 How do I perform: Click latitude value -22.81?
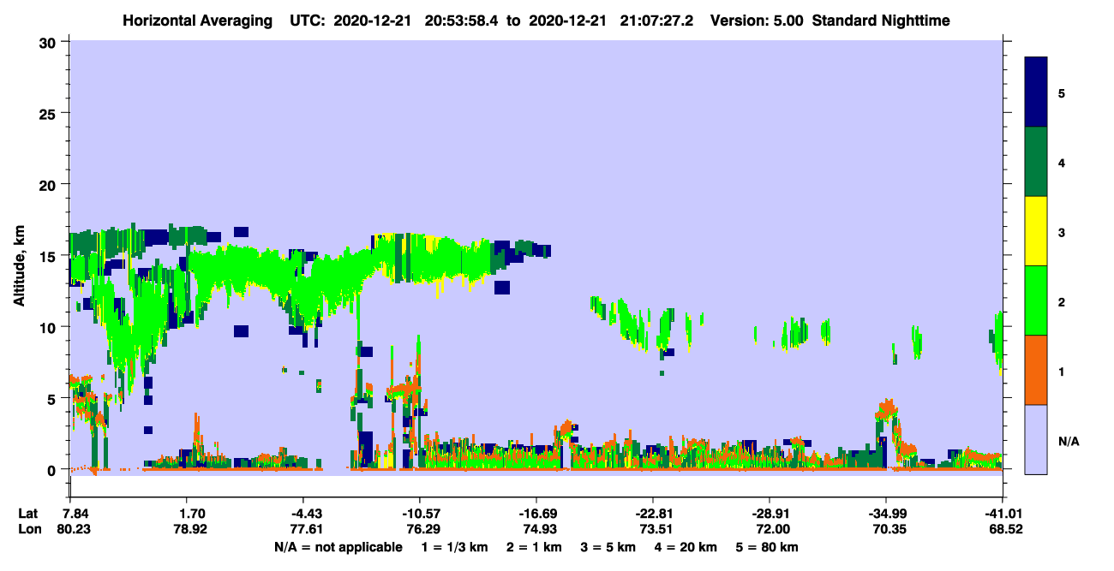point(654,514)
